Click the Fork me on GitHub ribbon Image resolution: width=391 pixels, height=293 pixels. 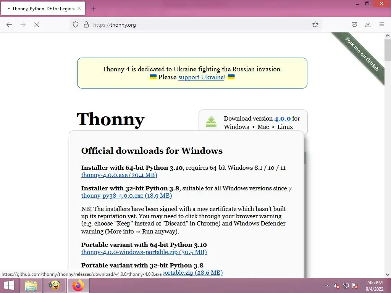coord(362,54)
